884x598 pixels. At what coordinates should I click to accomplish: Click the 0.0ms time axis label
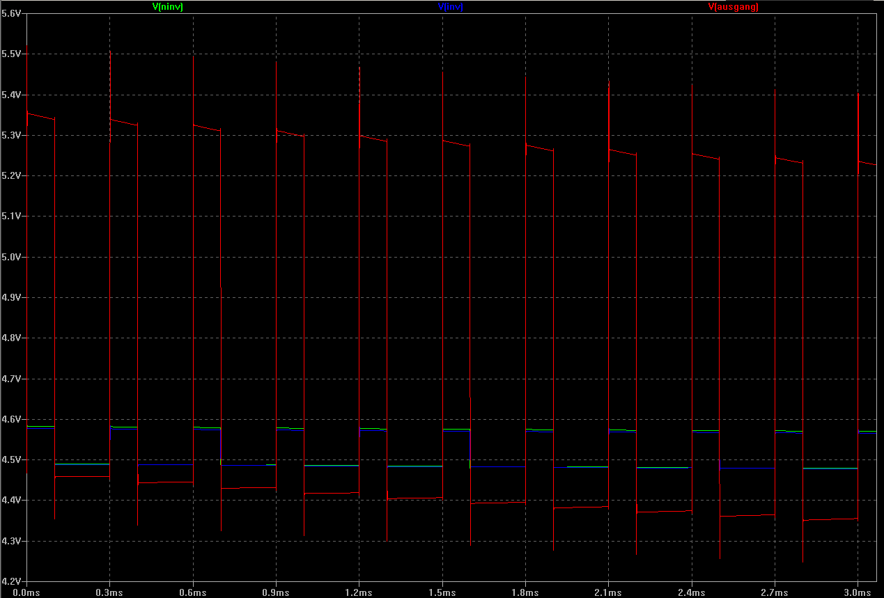pyautogui.click(x=26, y=592)
